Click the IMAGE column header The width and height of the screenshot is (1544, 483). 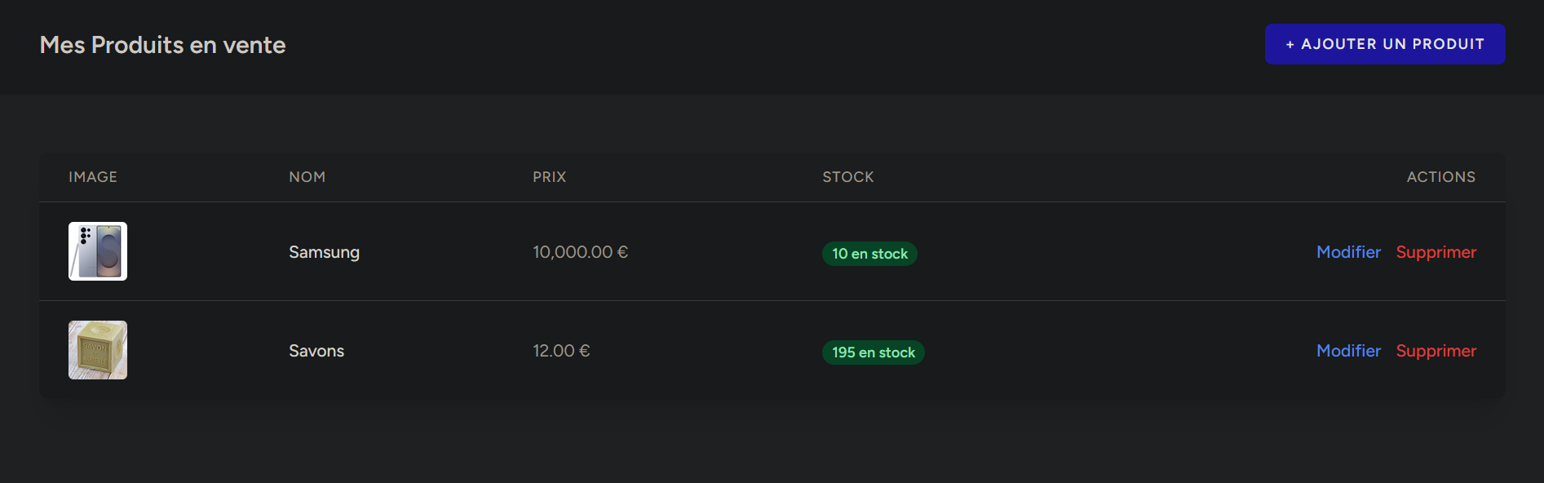93,177
